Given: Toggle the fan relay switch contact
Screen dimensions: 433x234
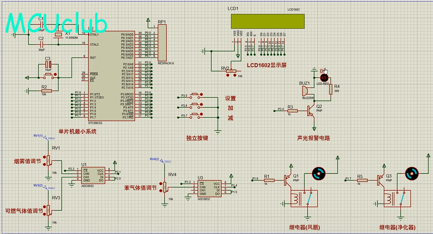Looking at the screenshot, I should [309, 198].
